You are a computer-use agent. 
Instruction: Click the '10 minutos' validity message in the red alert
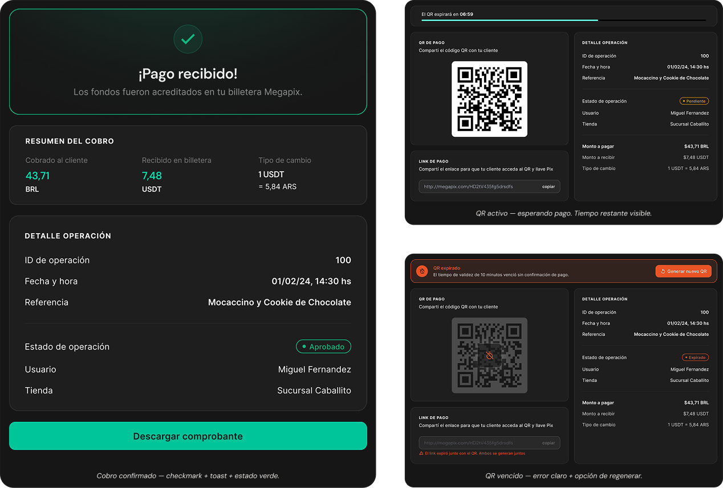501,275
